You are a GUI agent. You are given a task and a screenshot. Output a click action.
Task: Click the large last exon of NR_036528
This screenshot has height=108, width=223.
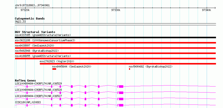point(121,93)
